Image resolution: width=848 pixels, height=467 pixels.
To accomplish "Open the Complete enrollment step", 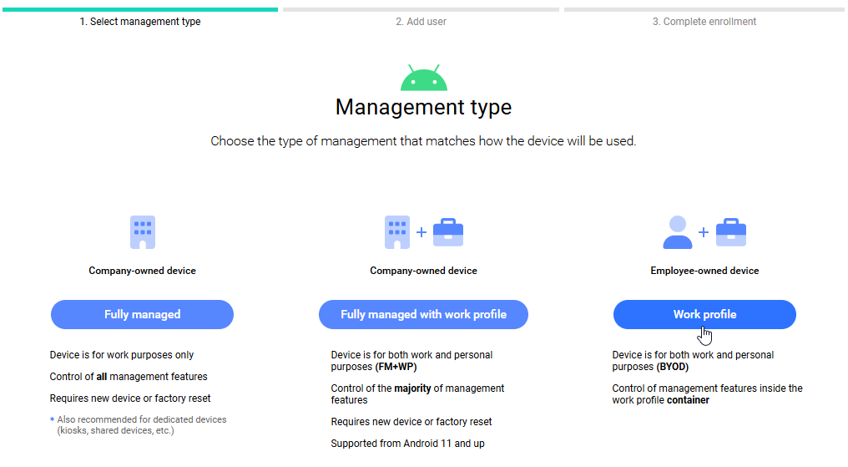I will [704, 22].
